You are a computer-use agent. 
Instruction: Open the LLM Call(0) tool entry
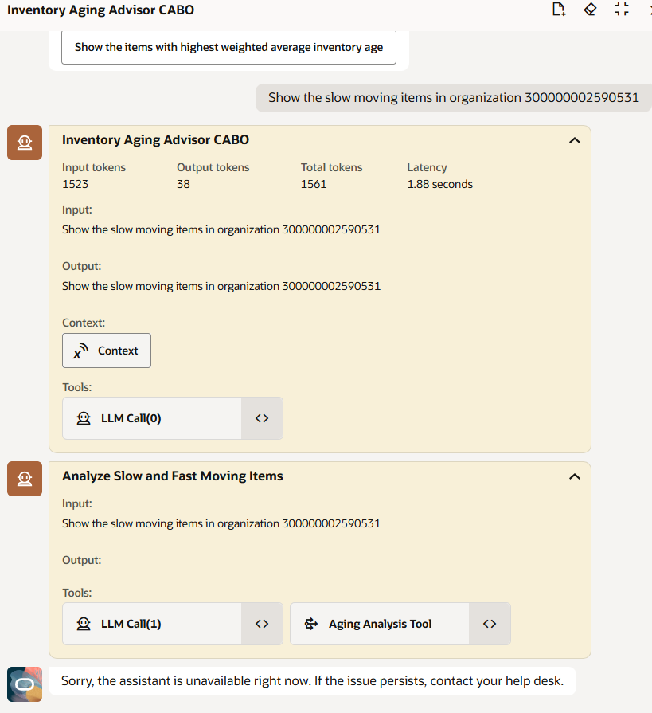coord(152,418)
